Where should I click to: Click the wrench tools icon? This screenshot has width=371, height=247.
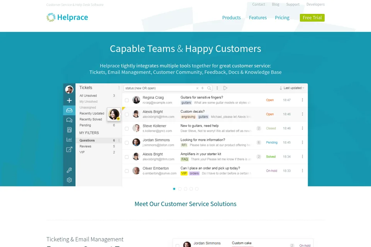tap(69, 170)
